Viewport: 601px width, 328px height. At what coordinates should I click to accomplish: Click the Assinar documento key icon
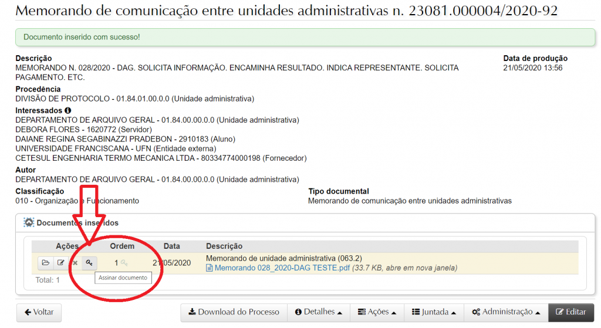(89, 263)
